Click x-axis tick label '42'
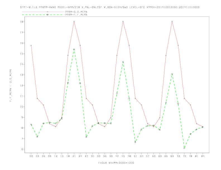 click(117, 156)
